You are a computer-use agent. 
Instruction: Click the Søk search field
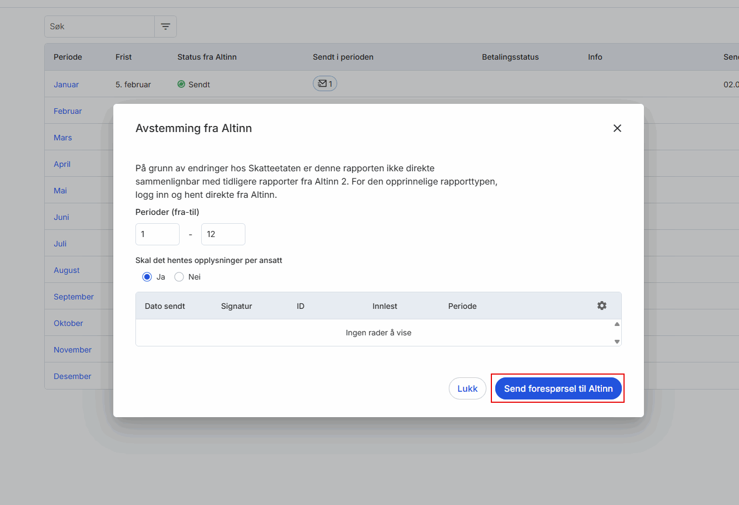(x=99, y=27)
